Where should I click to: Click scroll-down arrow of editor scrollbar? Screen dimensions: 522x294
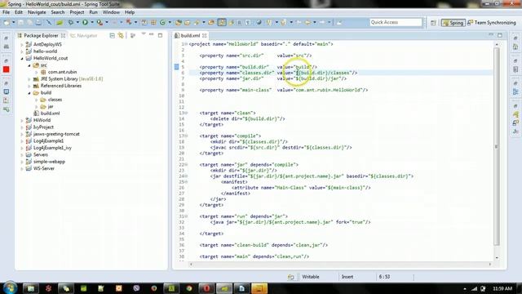497,258
